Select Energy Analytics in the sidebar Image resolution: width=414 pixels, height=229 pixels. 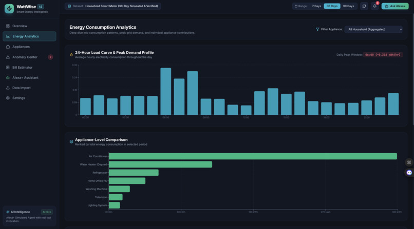pyautogui.click(x=29, y=36)
